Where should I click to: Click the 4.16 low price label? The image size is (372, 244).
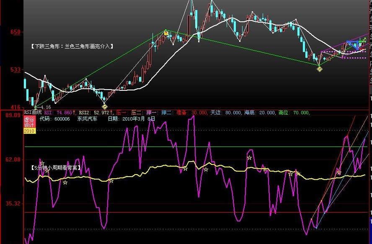(x=46, y=107)
